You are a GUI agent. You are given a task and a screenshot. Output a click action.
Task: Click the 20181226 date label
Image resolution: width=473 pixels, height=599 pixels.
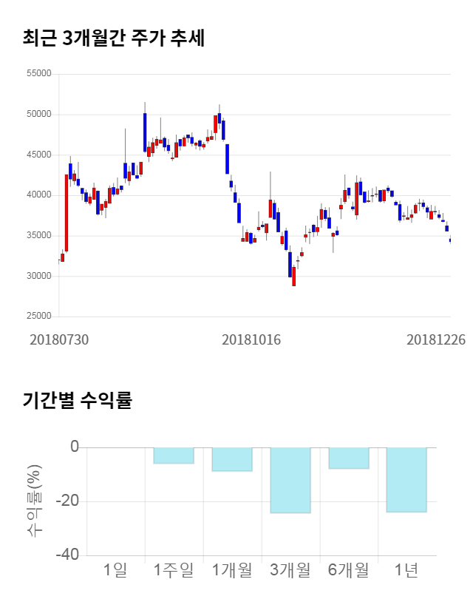[436, 339]
